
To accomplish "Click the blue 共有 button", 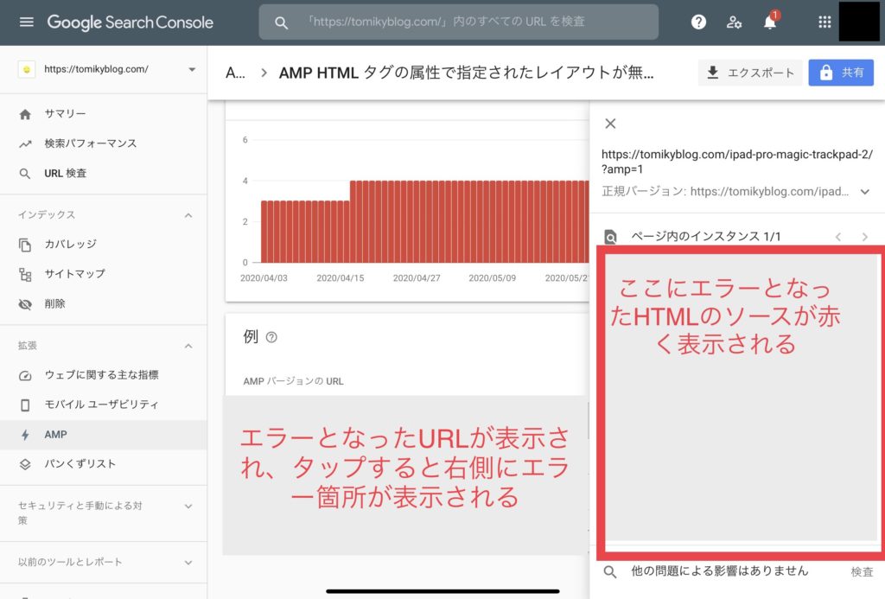I will 840,73.
